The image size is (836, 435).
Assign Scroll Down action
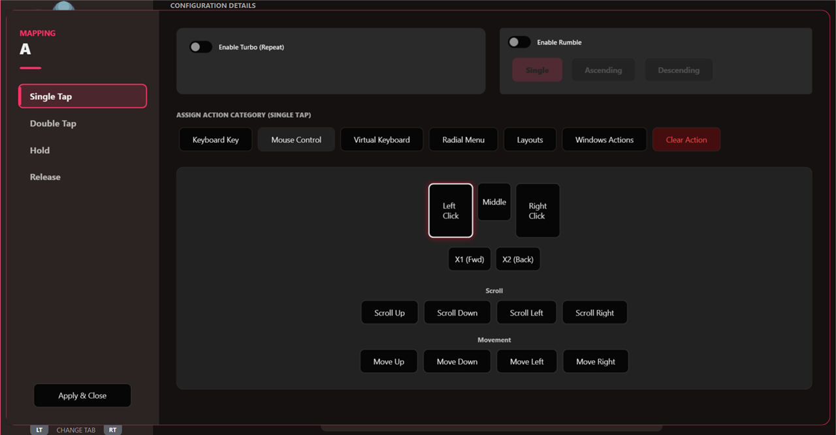coord(457,312)
